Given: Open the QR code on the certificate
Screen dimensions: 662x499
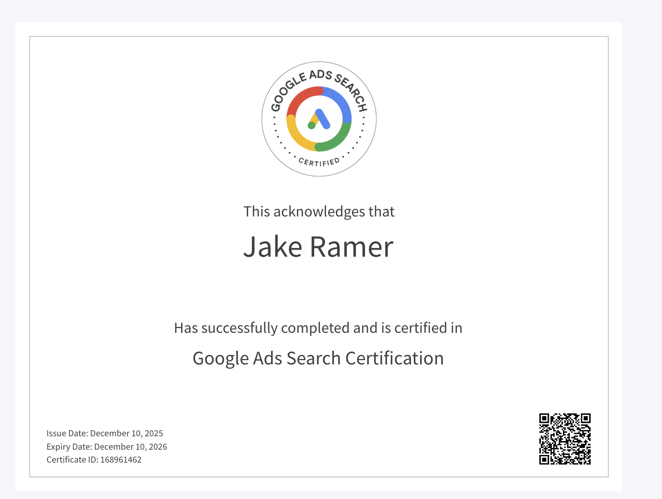Looking at the screenshot, I should click(x=565, y=439).
